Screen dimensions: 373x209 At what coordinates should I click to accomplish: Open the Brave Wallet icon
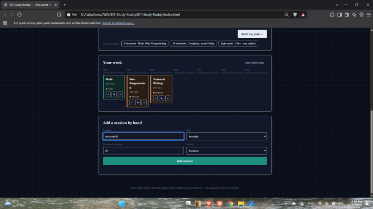(x=347, y=14)
